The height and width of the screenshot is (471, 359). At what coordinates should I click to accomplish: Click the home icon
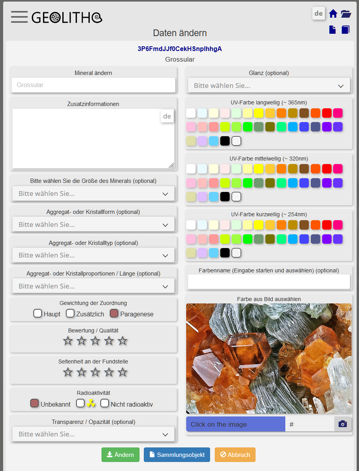point(333,14)
